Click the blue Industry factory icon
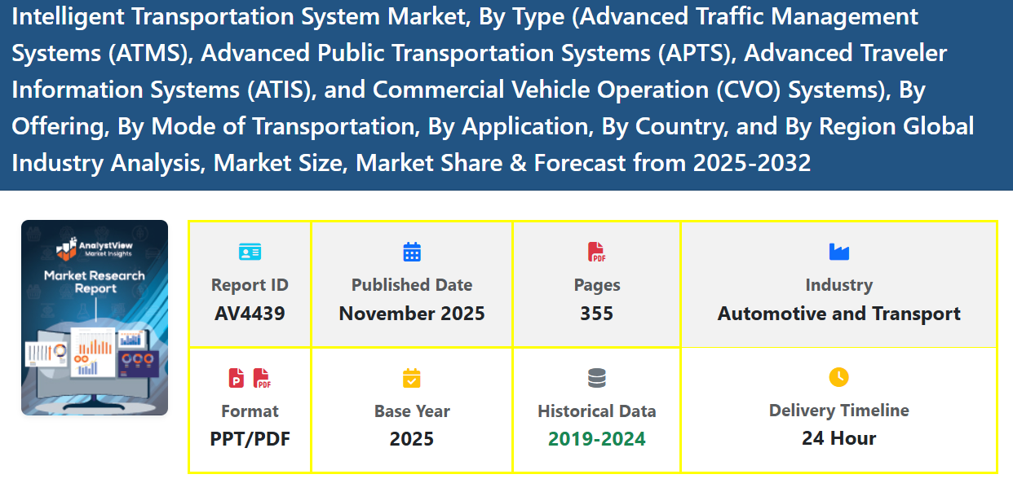Viewport: 1013px width, 492px height. pyautogui.click(x=838, y=252)
